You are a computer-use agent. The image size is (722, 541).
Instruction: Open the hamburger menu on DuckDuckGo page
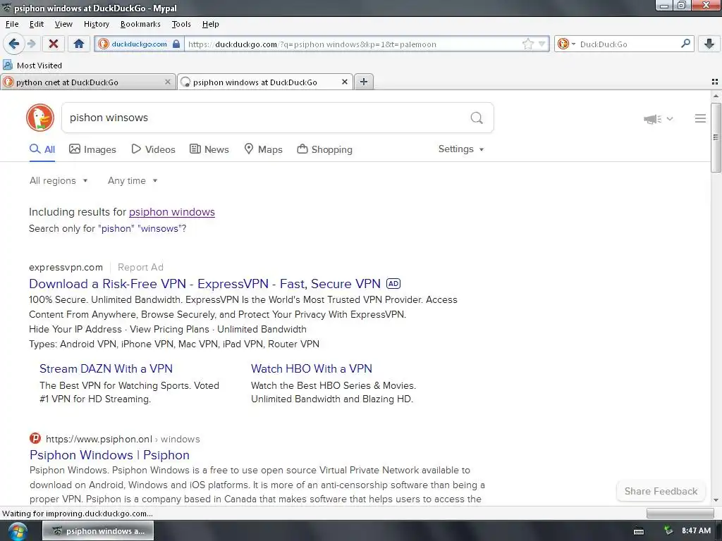[700, 118]
